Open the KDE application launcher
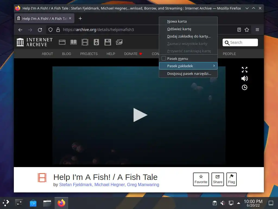The image size is (278, 209). [x=6, y=203]
